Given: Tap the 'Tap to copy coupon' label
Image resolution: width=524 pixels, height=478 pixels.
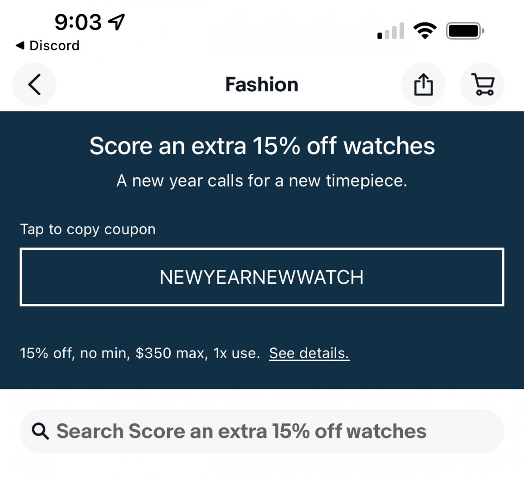Looking at the screenshot, I should coord(88,229).
